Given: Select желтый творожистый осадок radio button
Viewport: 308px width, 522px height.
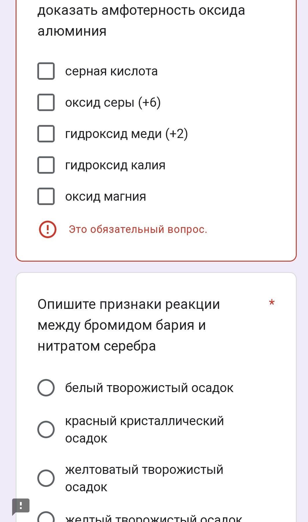Looking at the screenshot, I should (46, 518).
